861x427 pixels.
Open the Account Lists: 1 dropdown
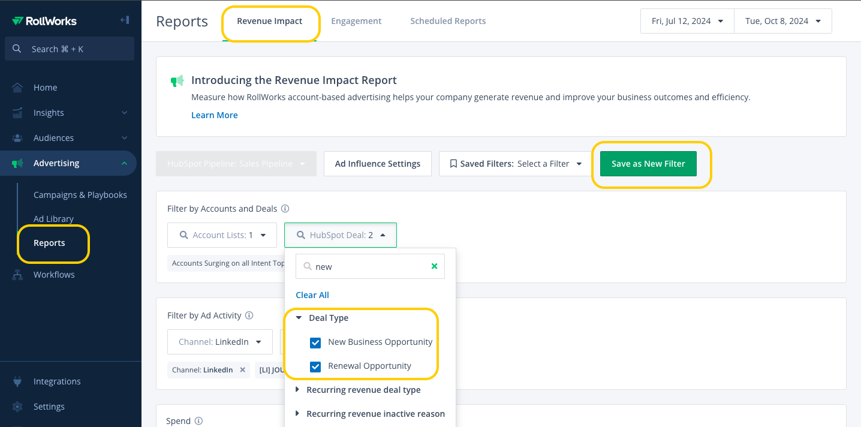(222, 235)
